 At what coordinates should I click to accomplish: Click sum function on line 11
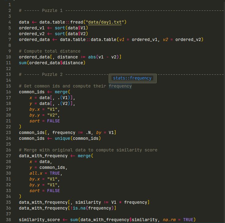coord(23,63)
